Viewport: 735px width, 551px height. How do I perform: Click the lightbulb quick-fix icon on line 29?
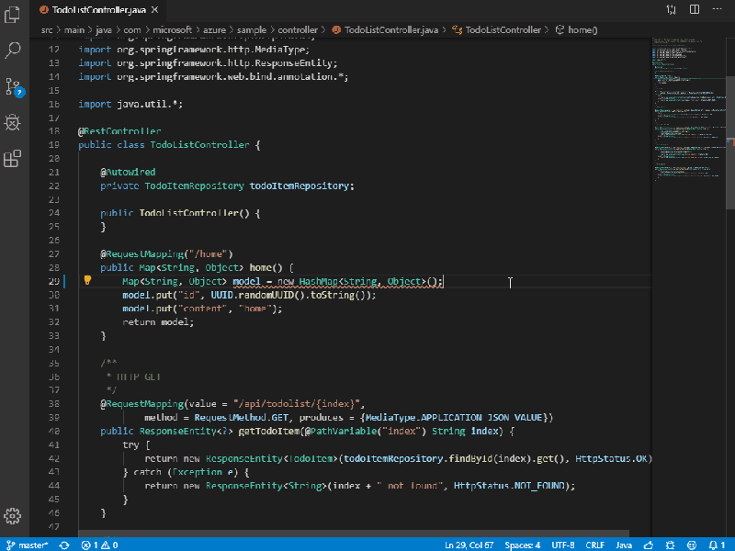click(86, 282)
